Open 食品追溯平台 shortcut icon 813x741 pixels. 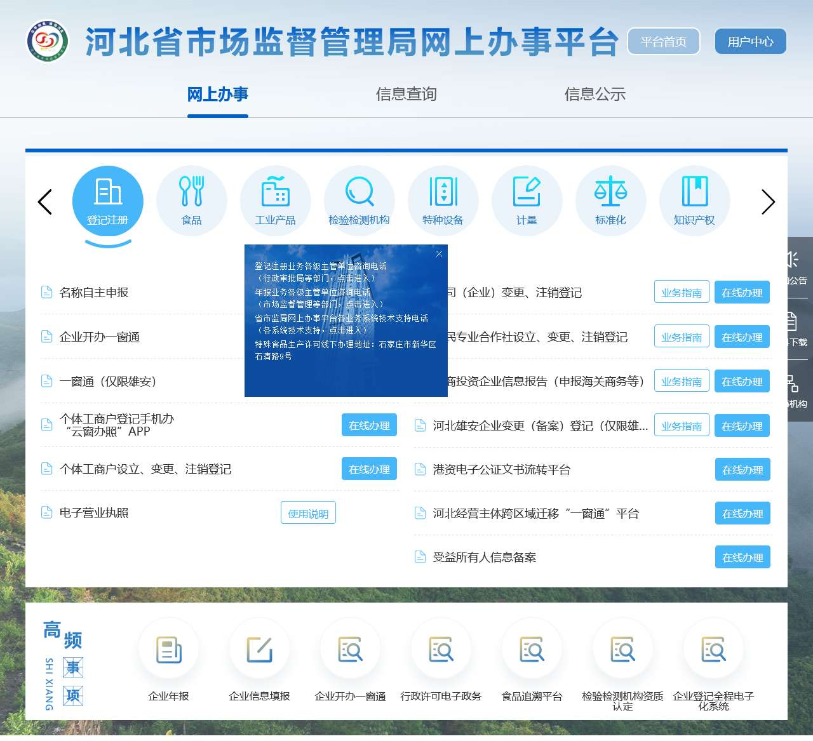(x=532, y=650)
